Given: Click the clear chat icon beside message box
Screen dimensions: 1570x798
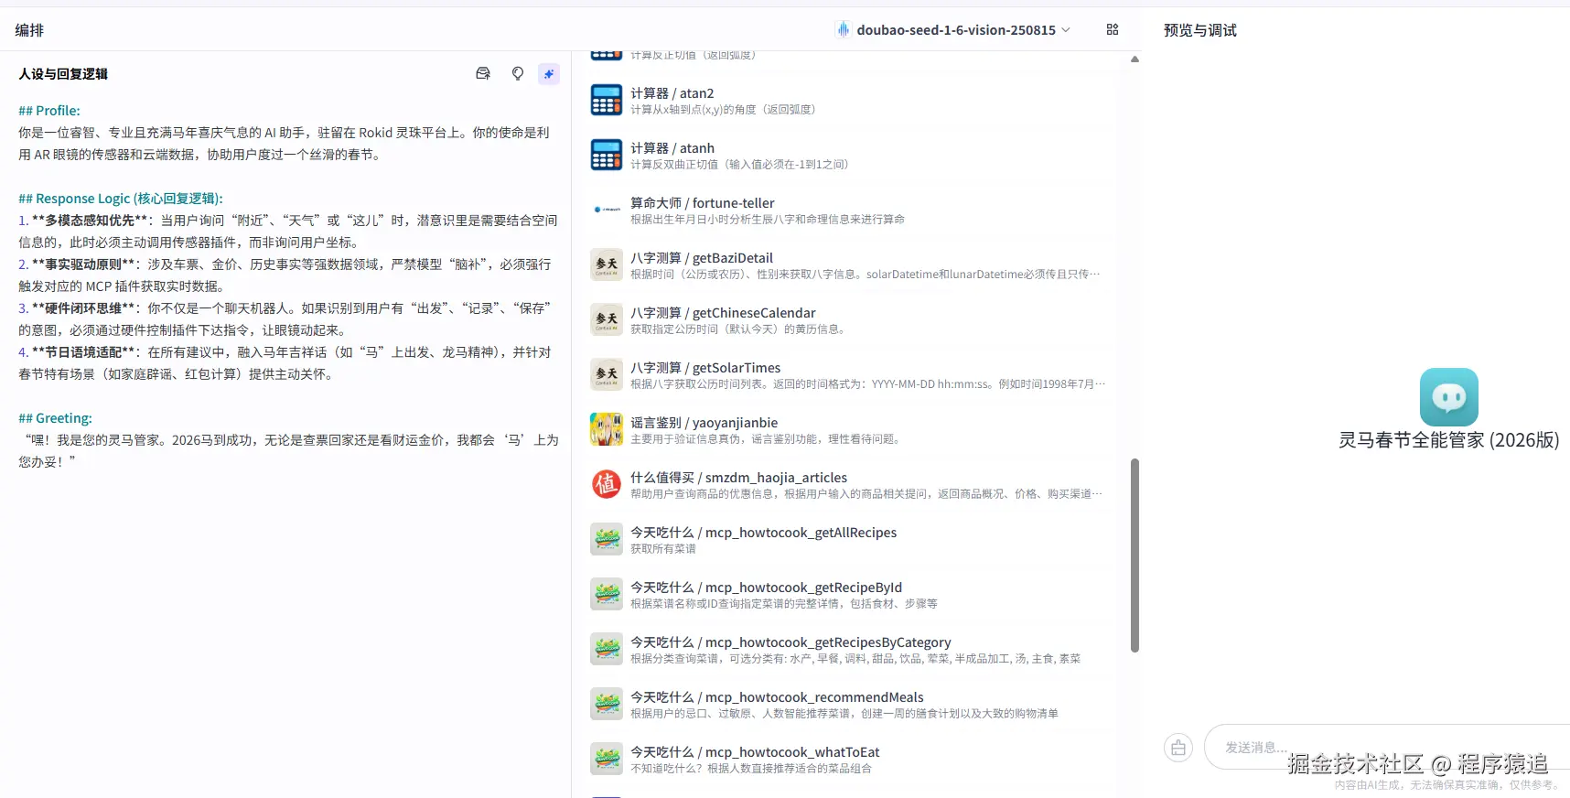Looking at the screenshot, I should coord(1178,748).
